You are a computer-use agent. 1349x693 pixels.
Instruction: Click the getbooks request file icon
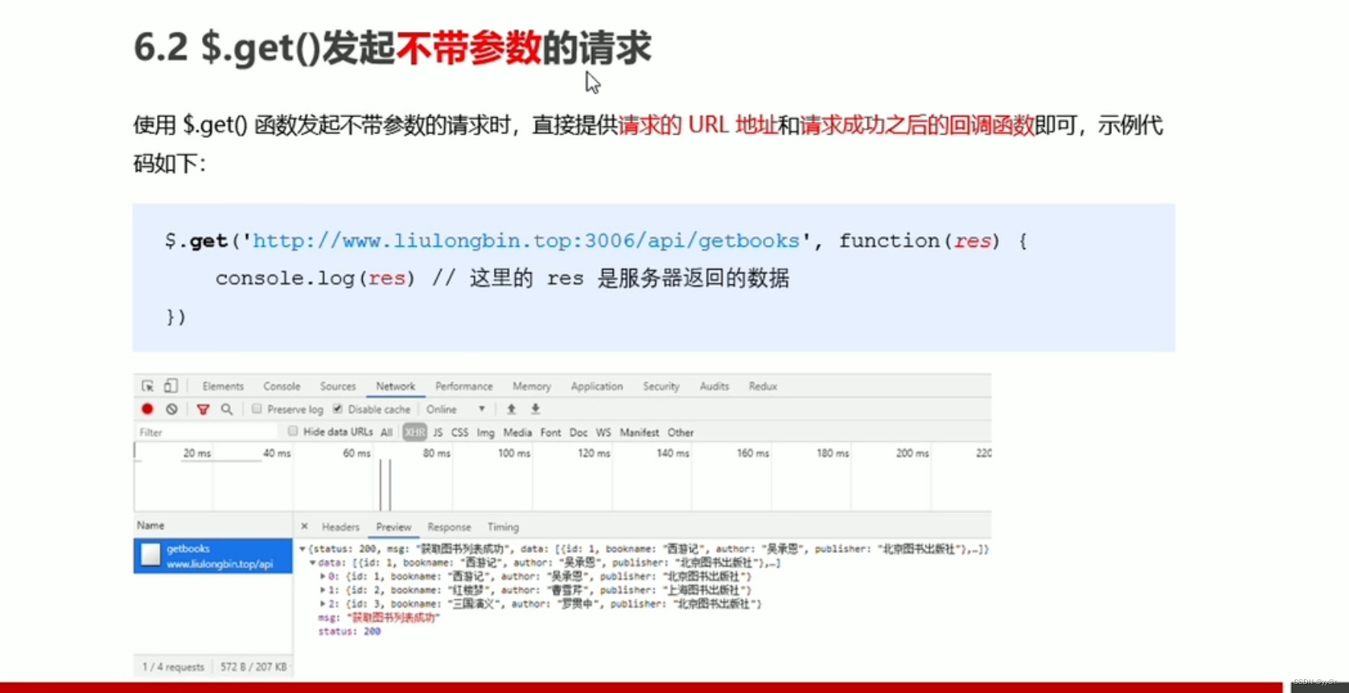(x=151, y=555)
